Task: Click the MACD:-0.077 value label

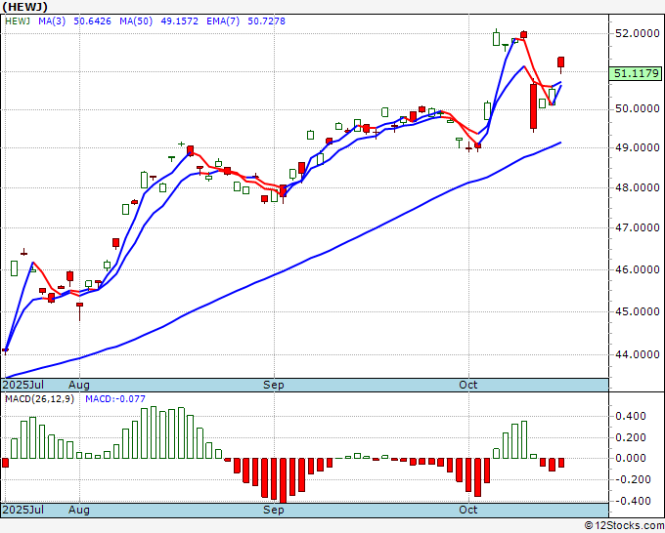Action: 115,399
